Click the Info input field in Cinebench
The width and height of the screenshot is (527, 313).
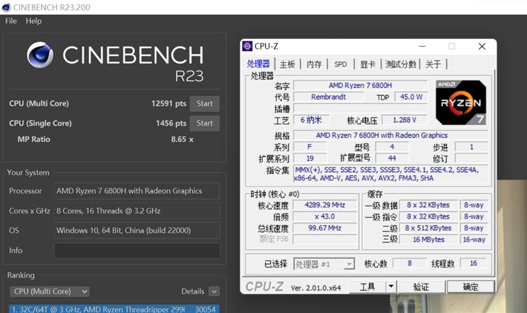pos(137,251)
